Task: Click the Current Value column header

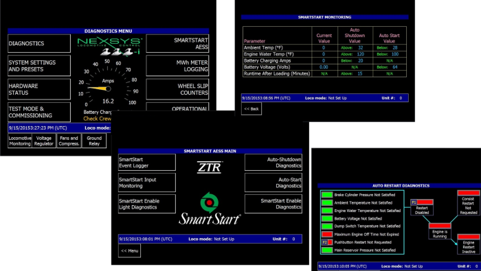Action: pyautogui.click(x=324, y=38)
